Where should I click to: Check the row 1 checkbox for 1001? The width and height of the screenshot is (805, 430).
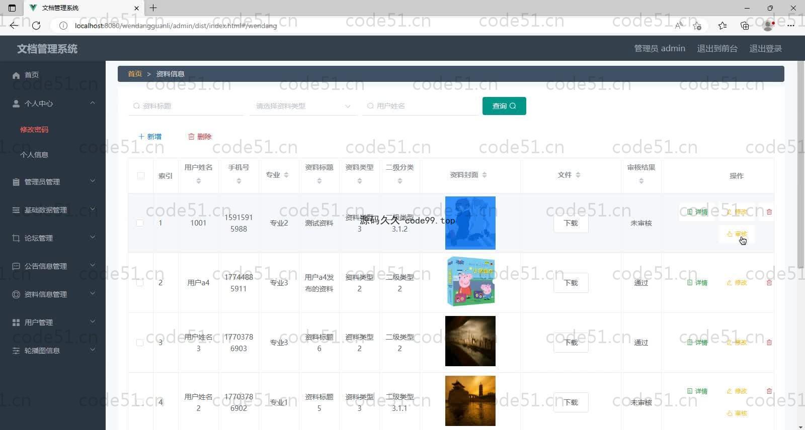point(140,223)
